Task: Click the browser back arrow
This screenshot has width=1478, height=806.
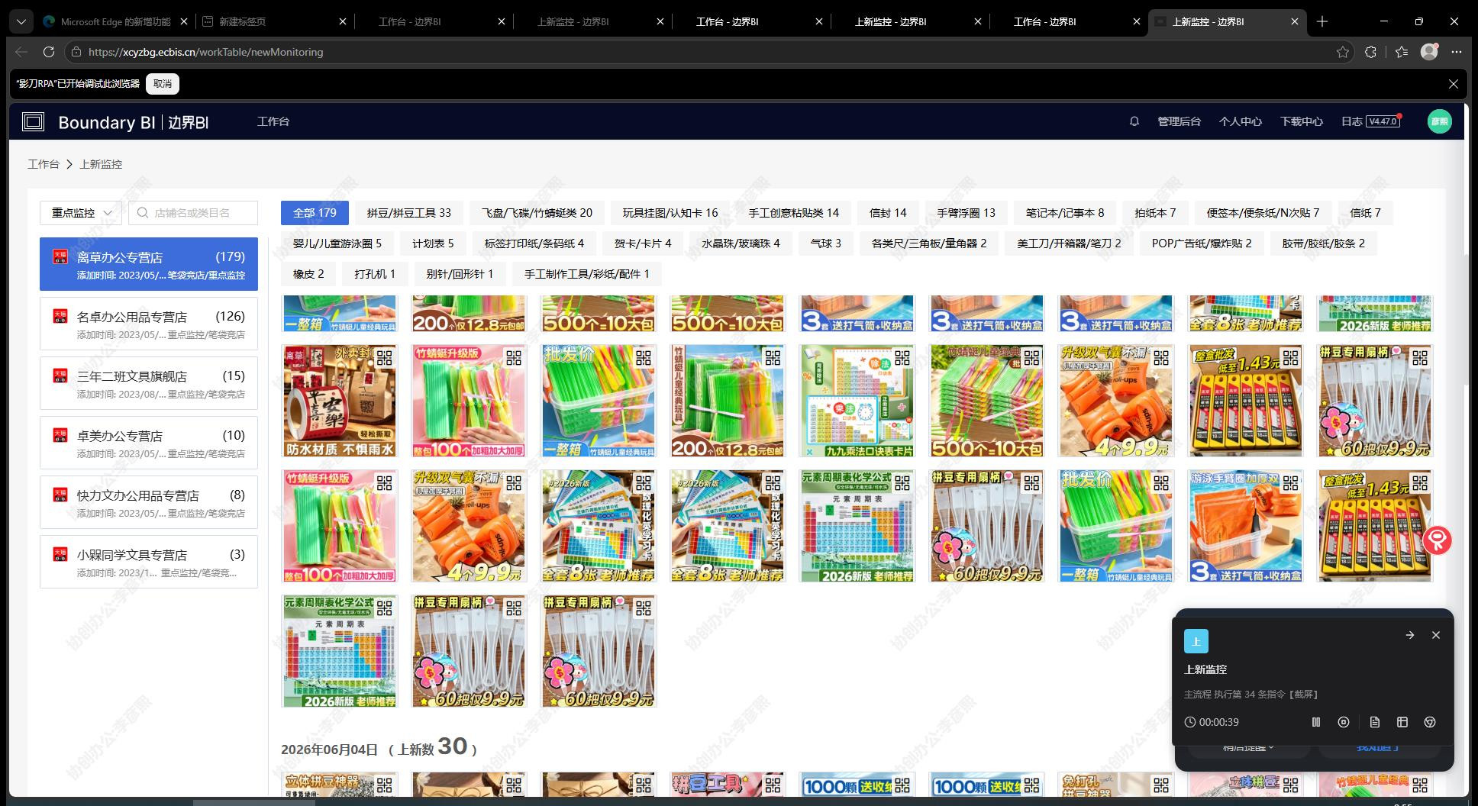Action: pos(21,52)
